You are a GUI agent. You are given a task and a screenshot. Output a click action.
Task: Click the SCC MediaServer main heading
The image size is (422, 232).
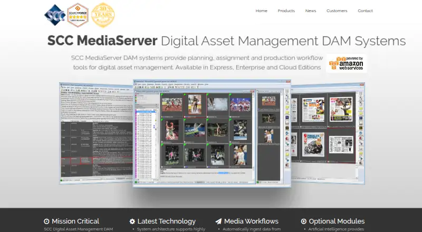[226, 41]
